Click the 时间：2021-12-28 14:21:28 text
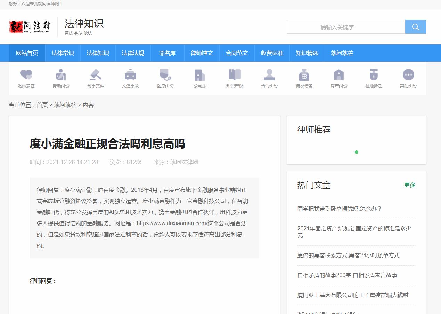The width and height of the screenshot is (441, 314). pyautogui.click(x=64, y=162)
